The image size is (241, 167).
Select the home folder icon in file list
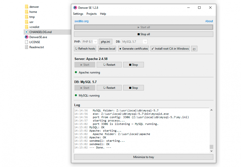26,12
